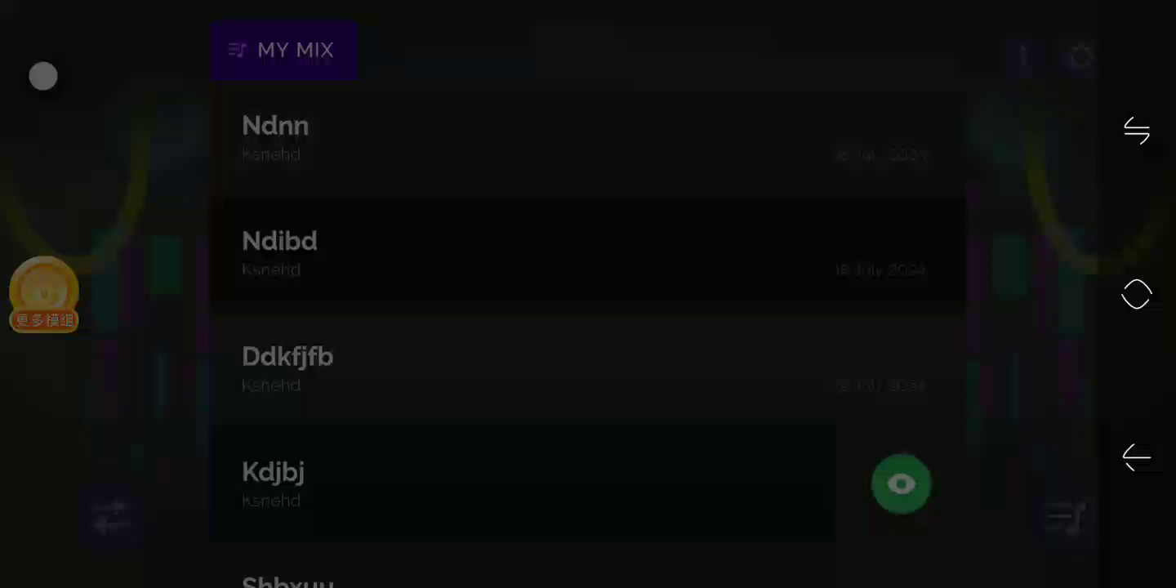
Task: Tap the rotate screen icon on side bar
Action: point(1137,294)
